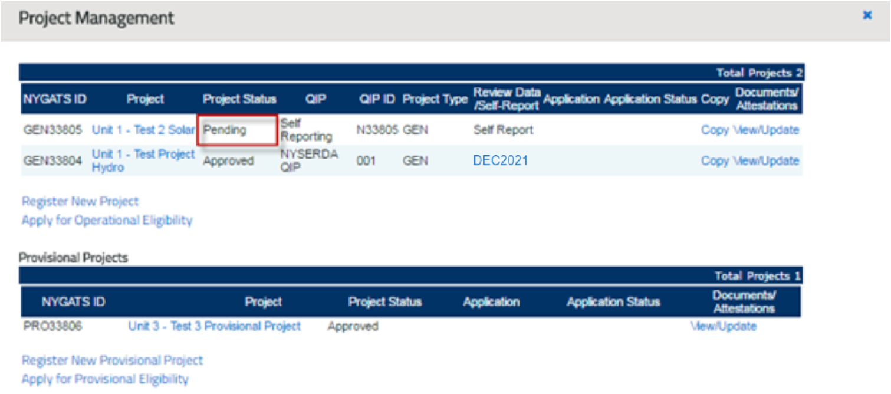View/Update documents for GEN33804
The image size is (891, 394).
tap(766, 161)
